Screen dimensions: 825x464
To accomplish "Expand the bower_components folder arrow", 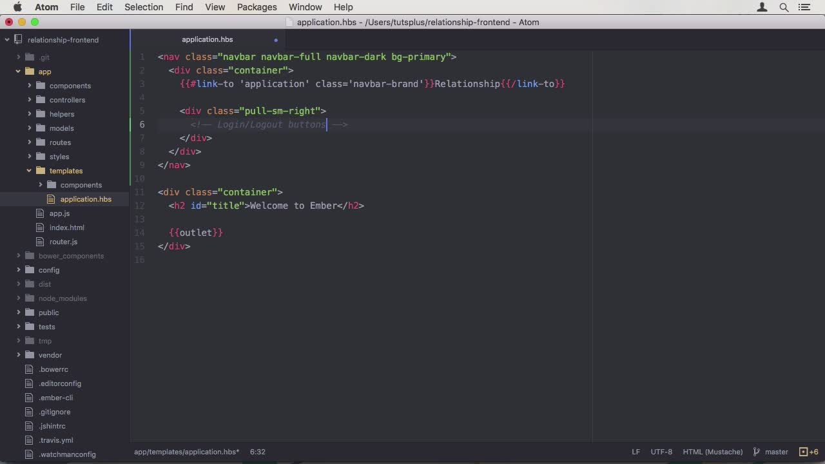I will click(x=18, y=256).
